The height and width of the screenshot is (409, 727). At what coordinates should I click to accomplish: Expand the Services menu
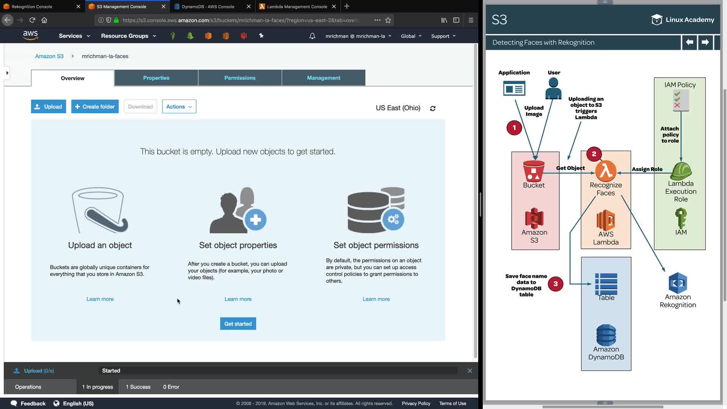74,36
